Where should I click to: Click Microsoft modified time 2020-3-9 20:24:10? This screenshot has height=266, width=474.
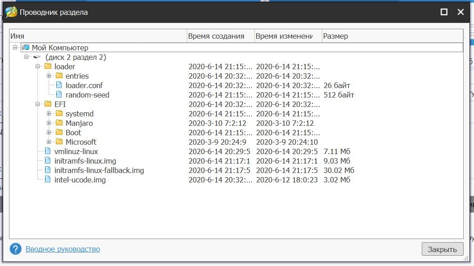pyautogui.click(x=287, y=142)
